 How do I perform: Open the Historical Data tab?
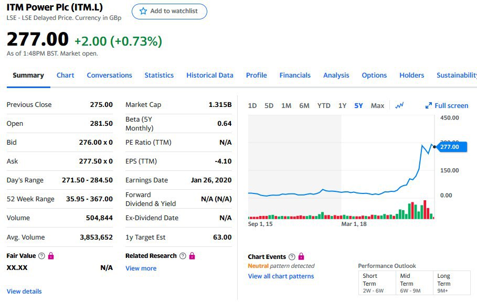click(209, 75)
